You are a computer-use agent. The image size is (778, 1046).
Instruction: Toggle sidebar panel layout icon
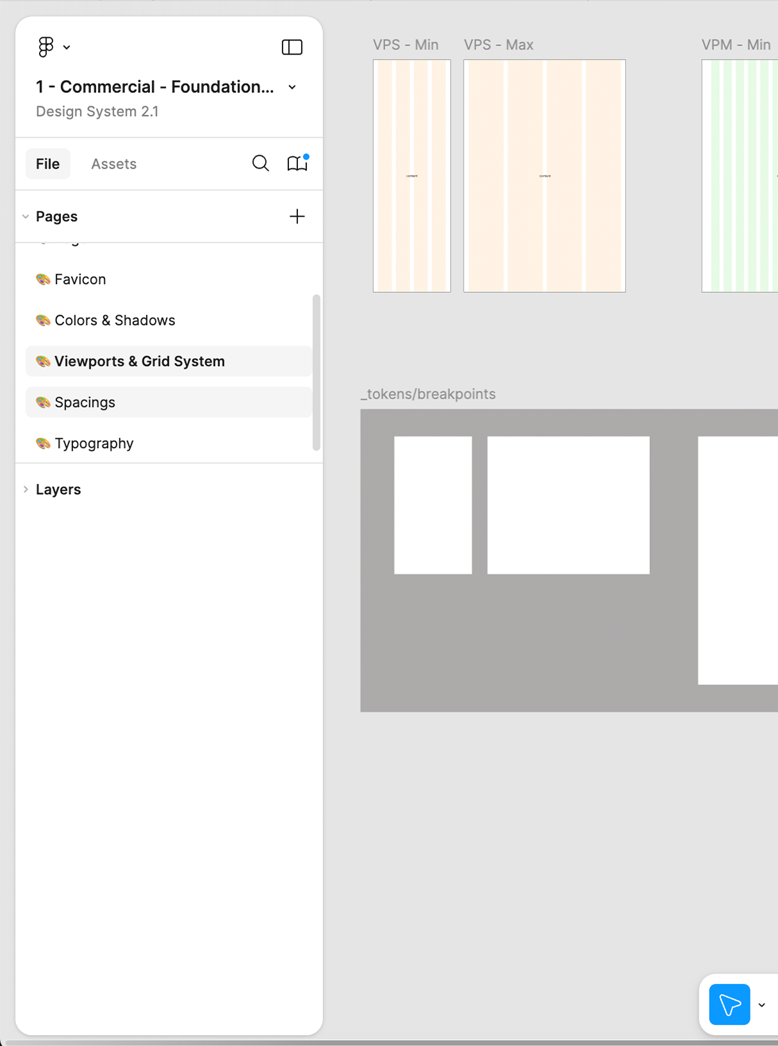point(292,47)
